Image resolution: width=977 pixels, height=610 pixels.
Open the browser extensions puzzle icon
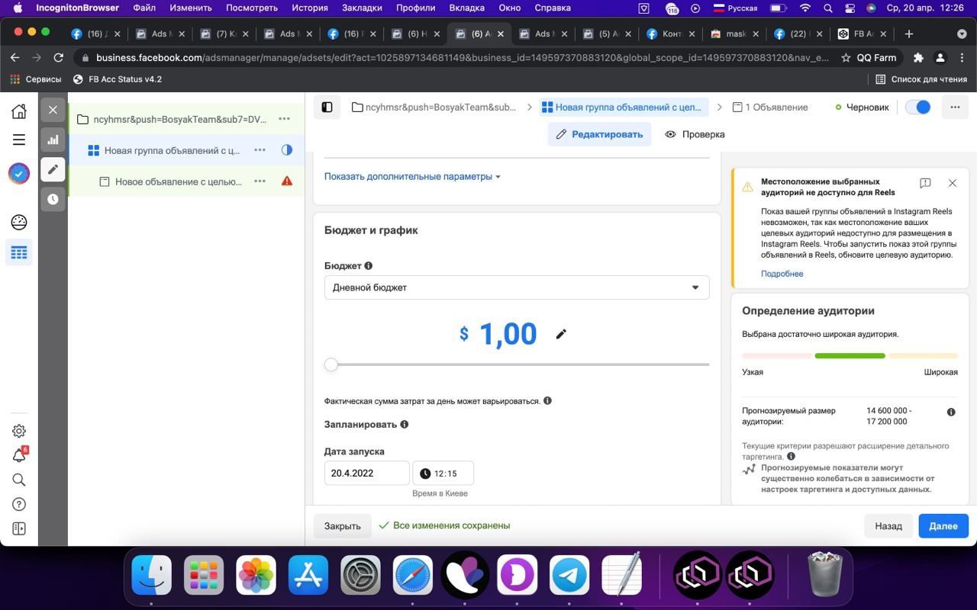point(918,58)
